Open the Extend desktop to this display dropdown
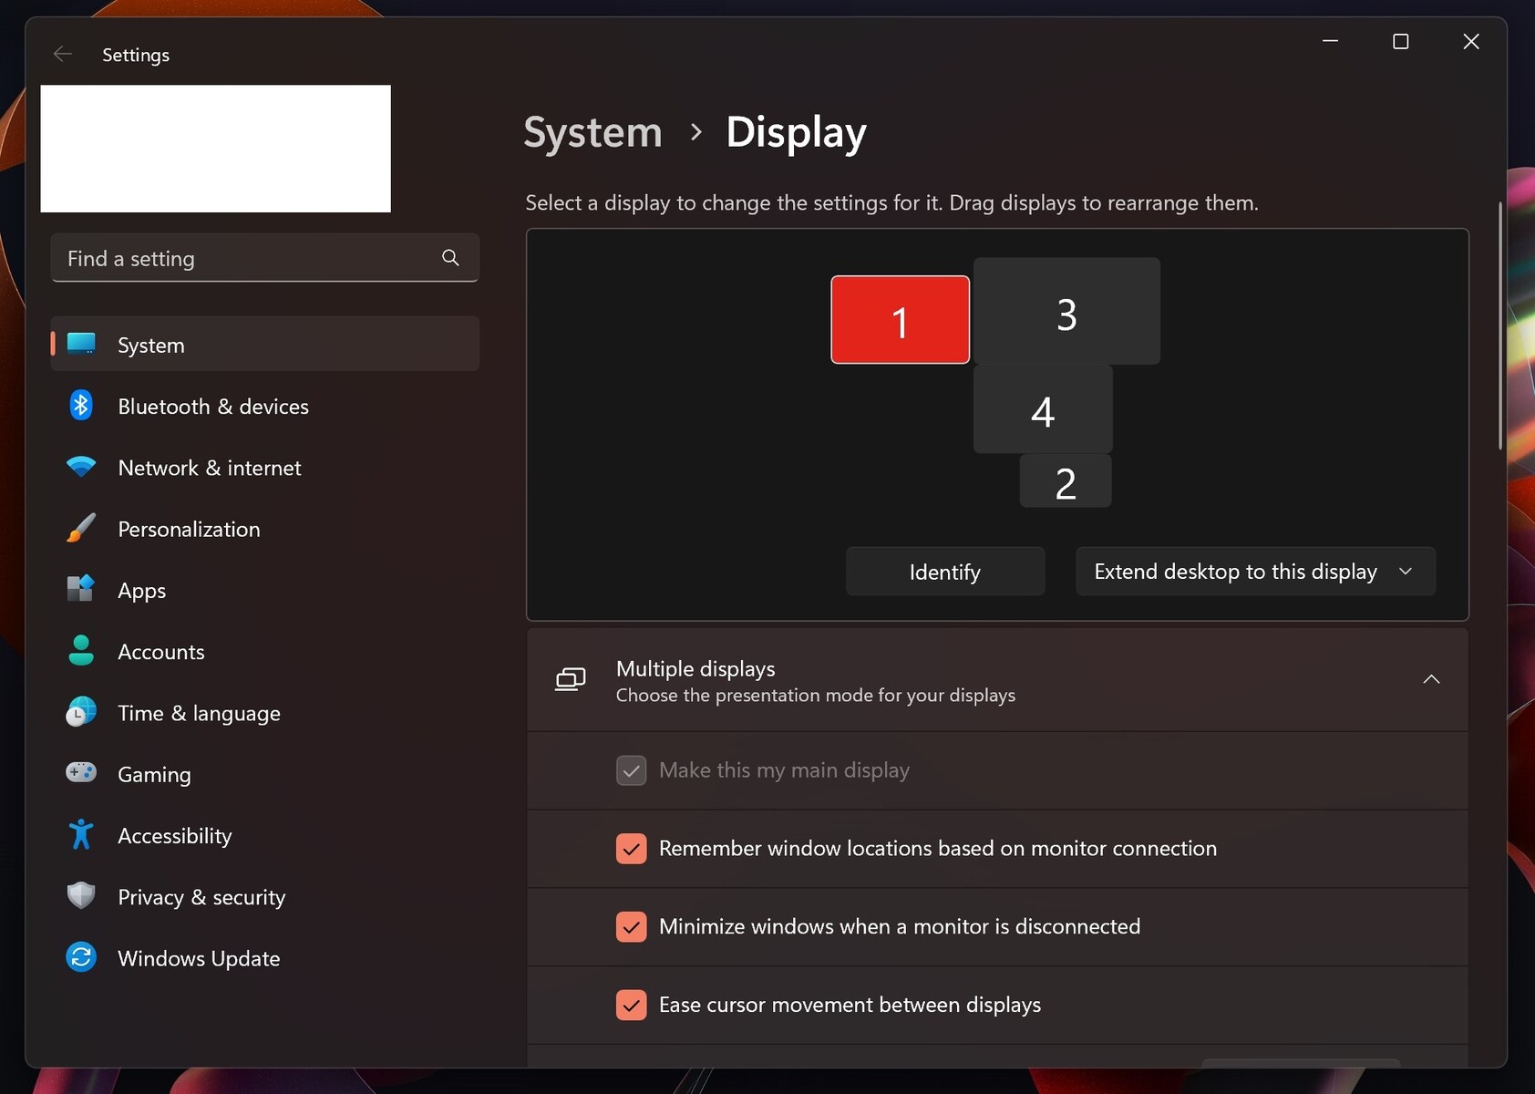 click(1253, 571)
